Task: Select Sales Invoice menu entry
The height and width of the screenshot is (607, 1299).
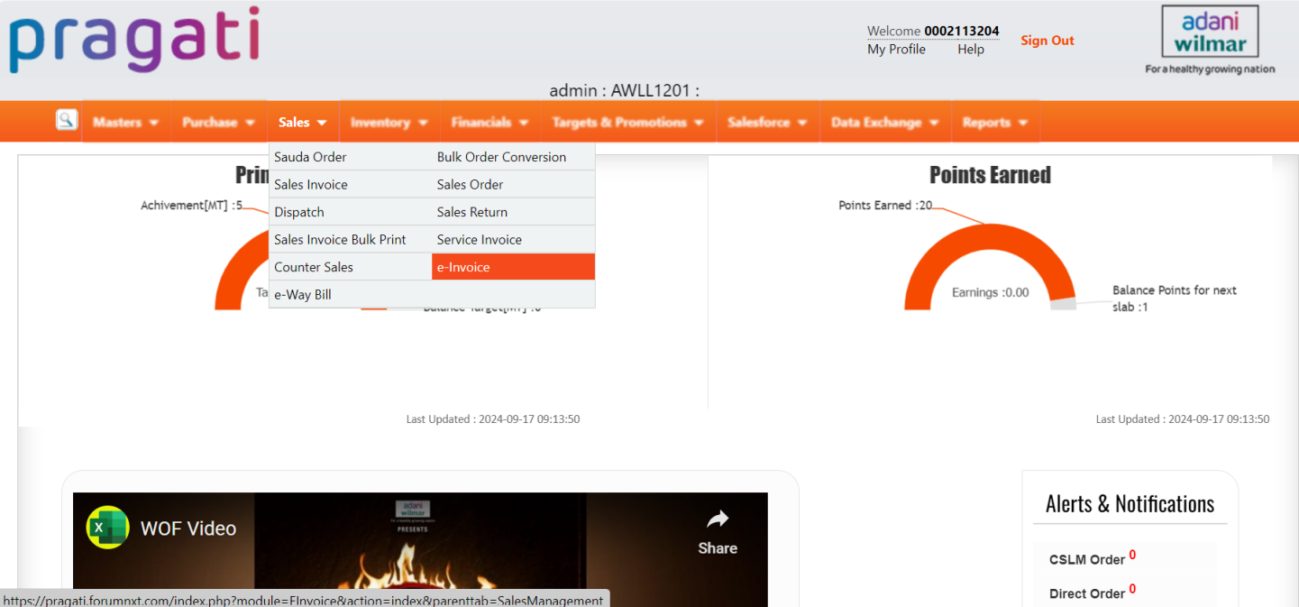Action: tap(350, 184)
